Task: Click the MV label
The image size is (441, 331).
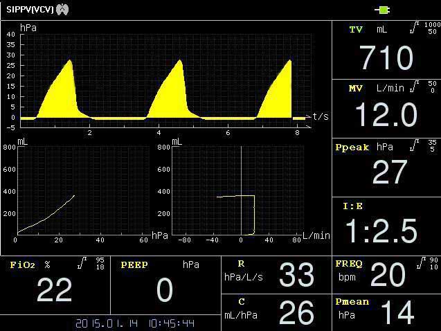Action: (x=356, y=89)
